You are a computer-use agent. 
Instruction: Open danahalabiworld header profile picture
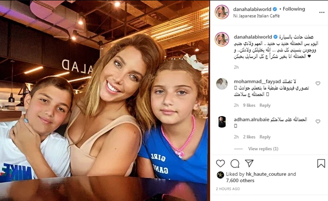click(x=222, y=12)
